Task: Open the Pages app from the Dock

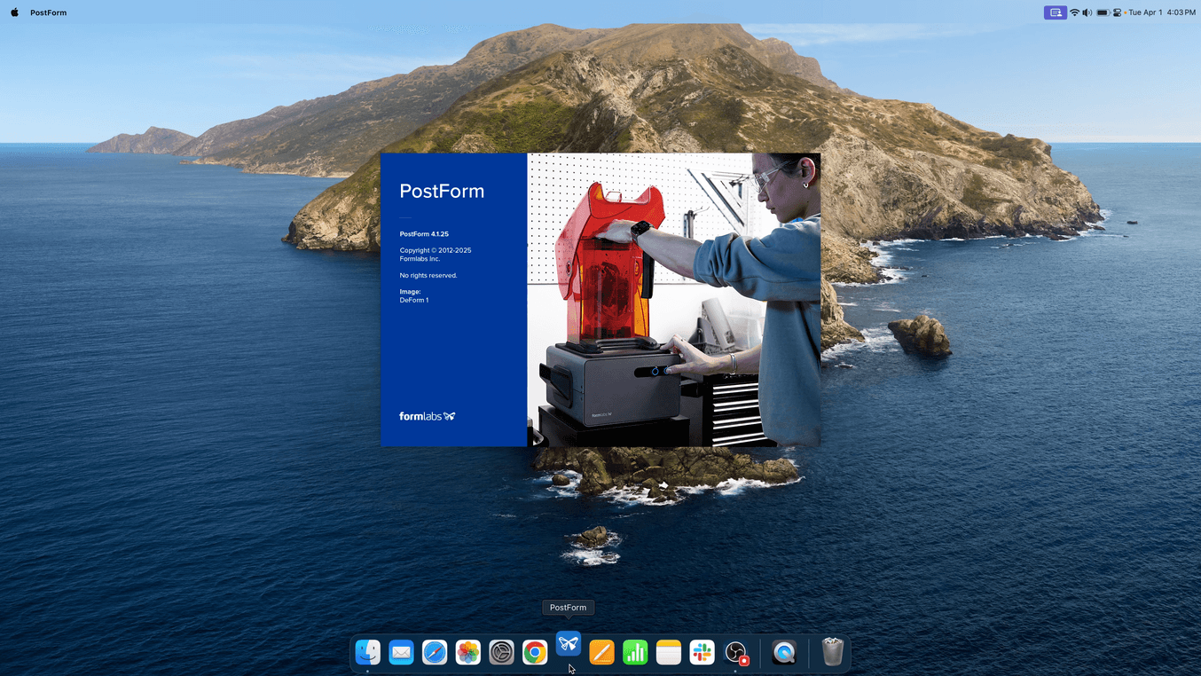Action: 601,653
